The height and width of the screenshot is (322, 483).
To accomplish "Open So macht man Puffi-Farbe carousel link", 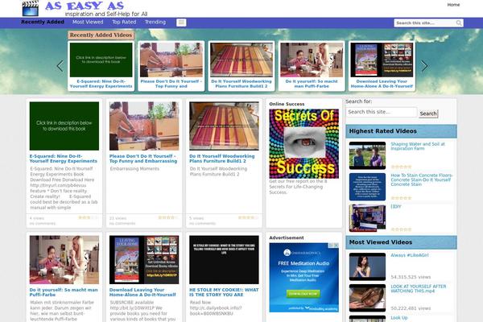I will click(312, 84).
